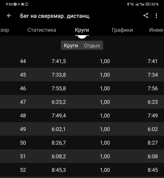The image size is (164, 178).
Task: Tap lap 44 pace value 7:41
Action: tap(153, 61)
